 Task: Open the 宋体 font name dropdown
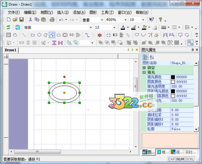click(91, 27)
